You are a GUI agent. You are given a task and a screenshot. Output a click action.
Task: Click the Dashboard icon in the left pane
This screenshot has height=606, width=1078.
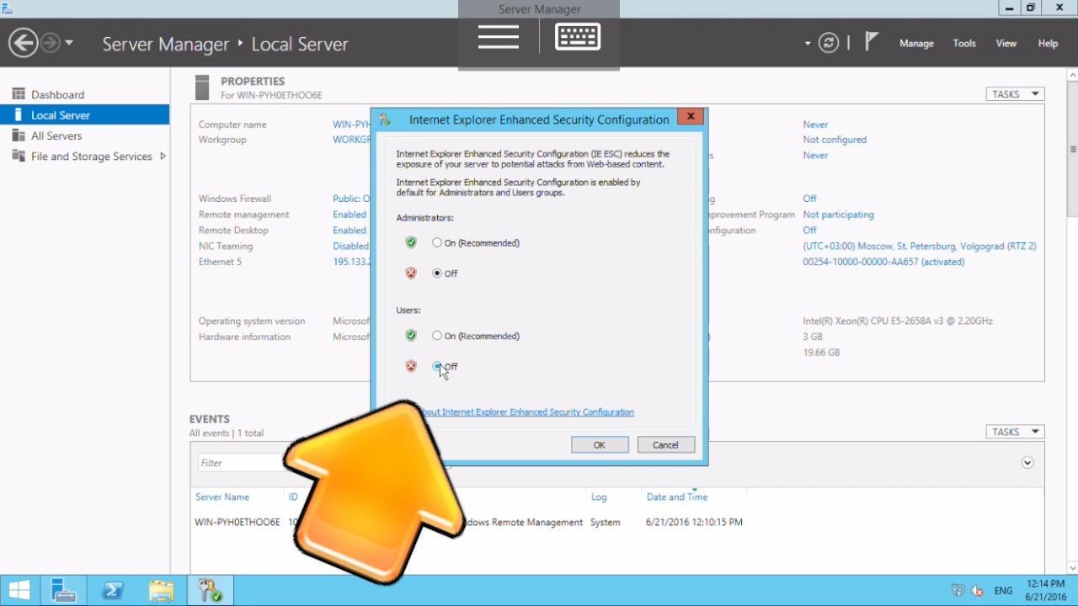[x=19, y=94]
